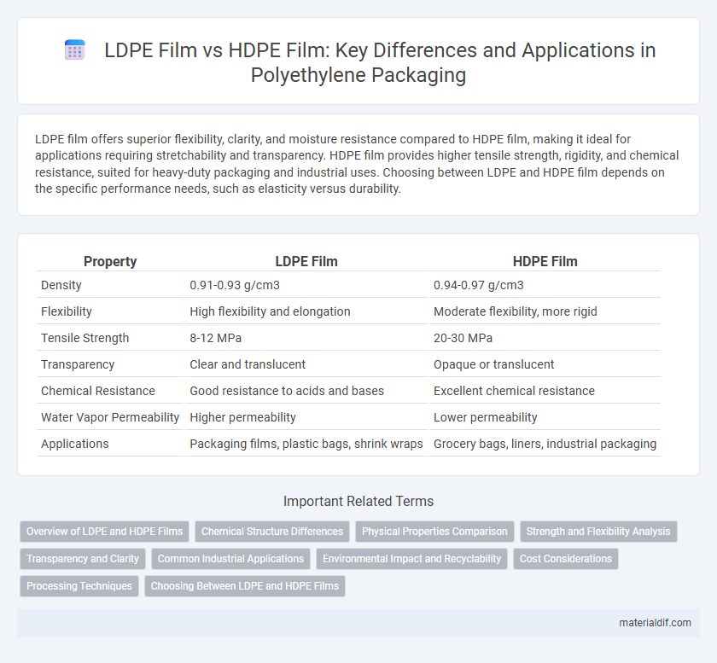This screenshot has width=717, height=663.
Task: Click the Cost Considerations tag
Action: tap(566, 559)
